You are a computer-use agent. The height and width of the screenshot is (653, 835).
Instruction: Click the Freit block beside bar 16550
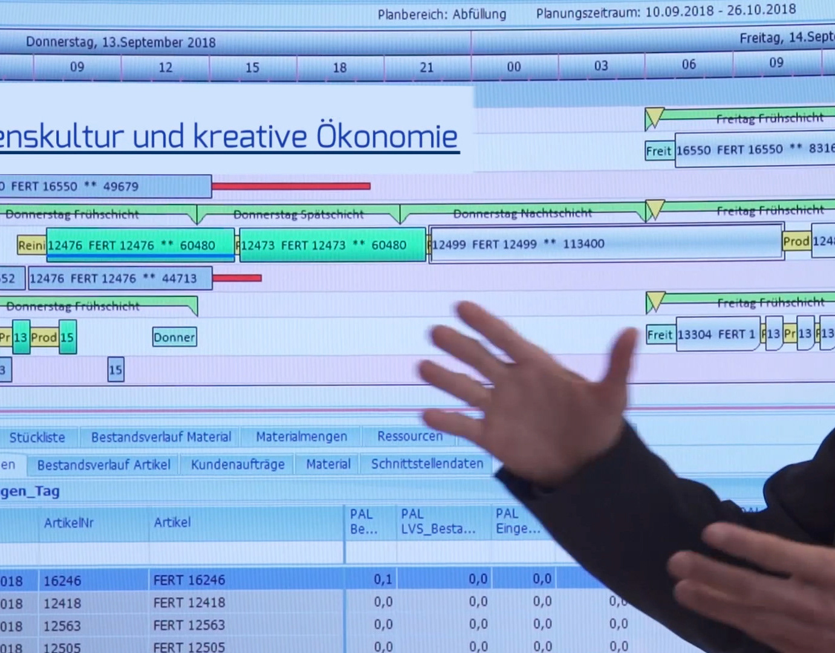(x=659, y=151)
